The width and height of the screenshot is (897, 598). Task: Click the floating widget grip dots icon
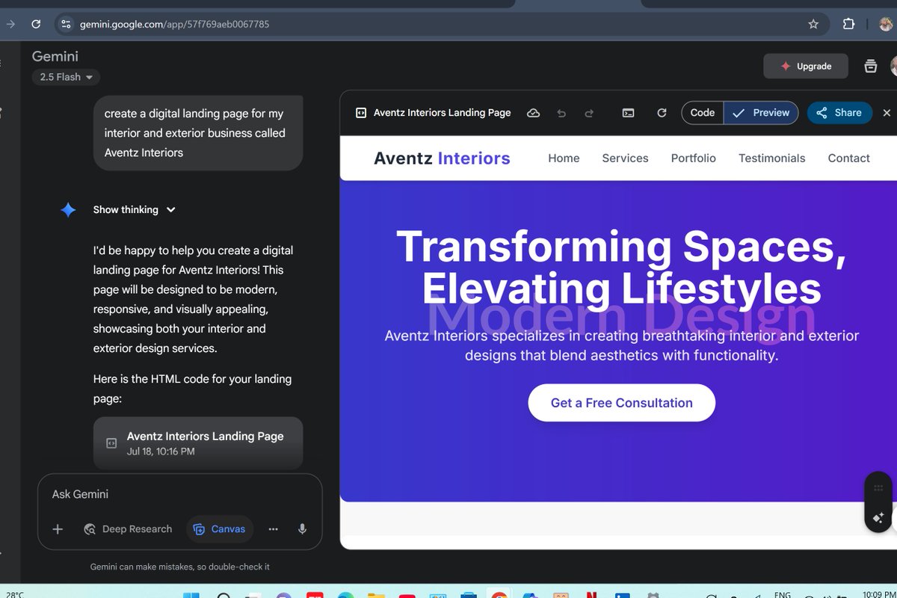(x=878, y=488)
